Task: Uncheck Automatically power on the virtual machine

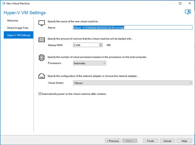Action: tap(40, 94)
